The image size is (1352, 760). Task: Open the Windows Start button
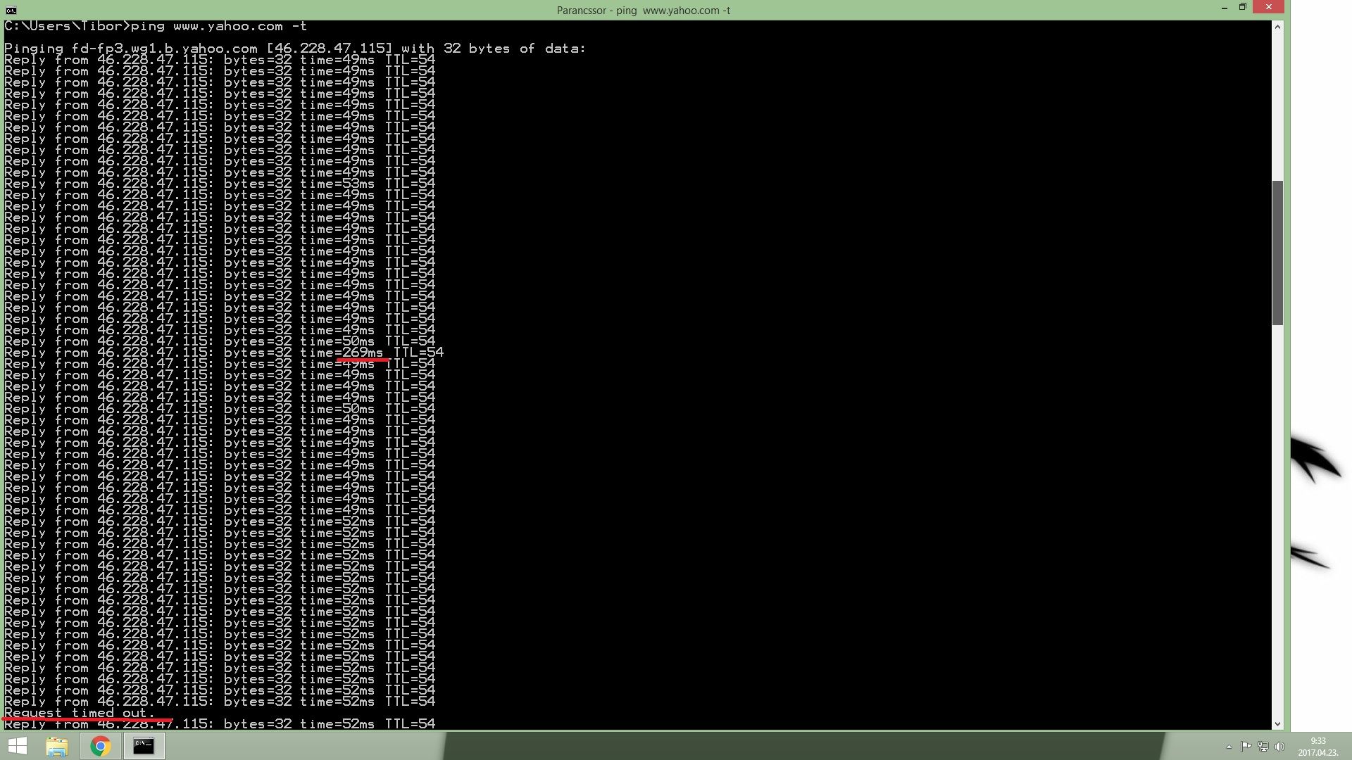pos(17,746)
